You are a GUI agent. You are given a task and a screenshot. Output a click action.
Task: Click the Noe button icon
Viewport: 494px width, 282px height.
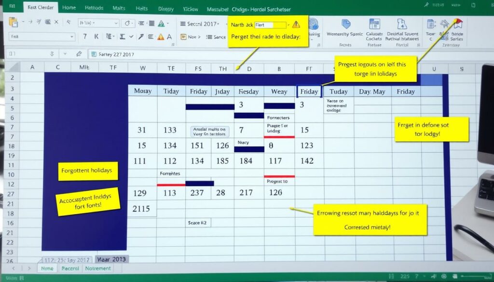coord(183,37)
